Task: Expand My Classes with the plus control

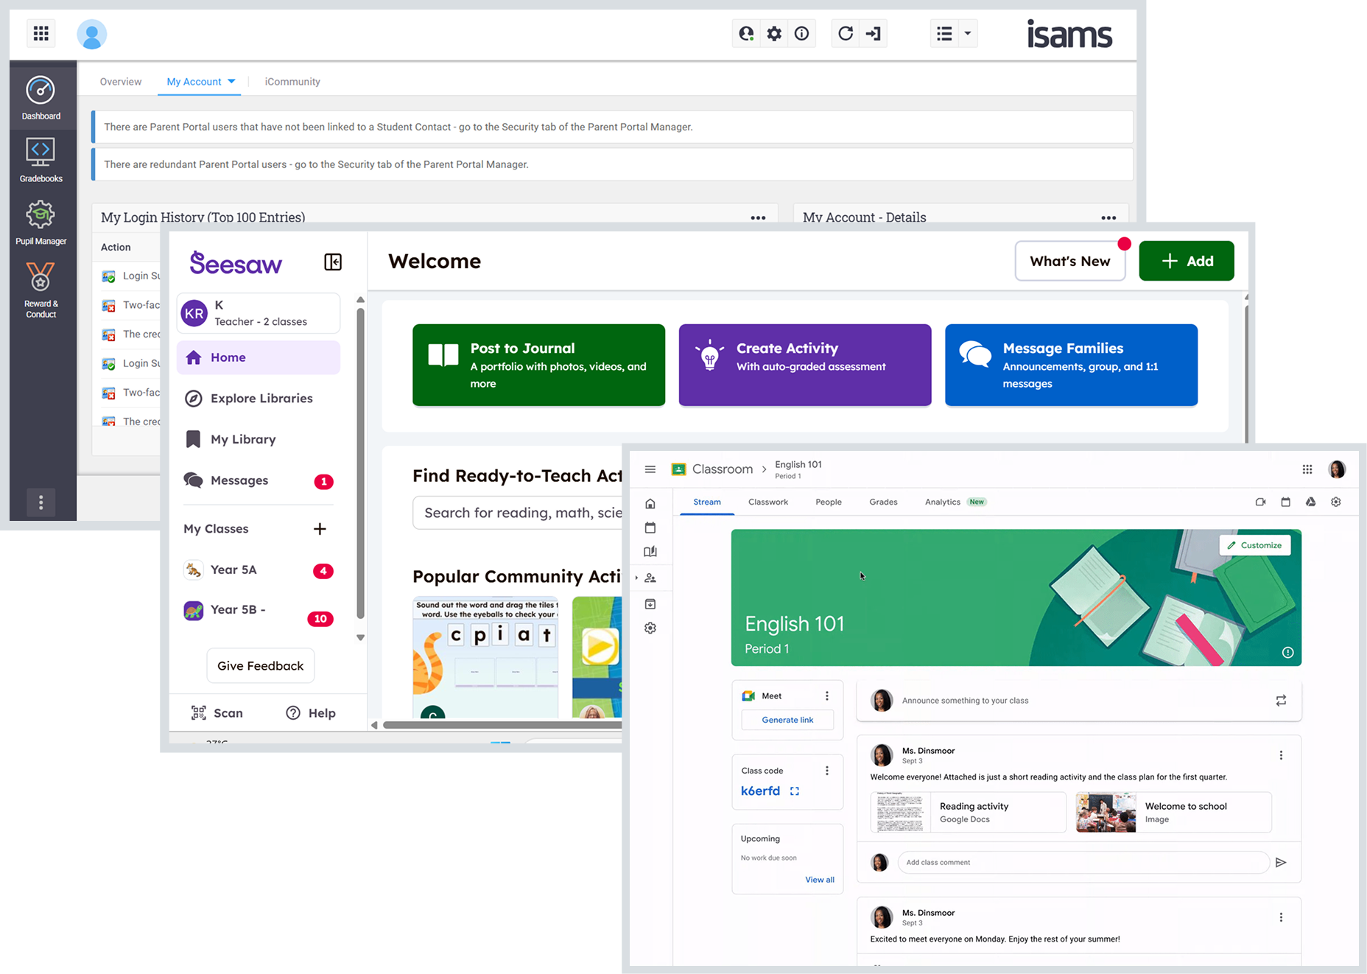Action: (x=320, y=528)
